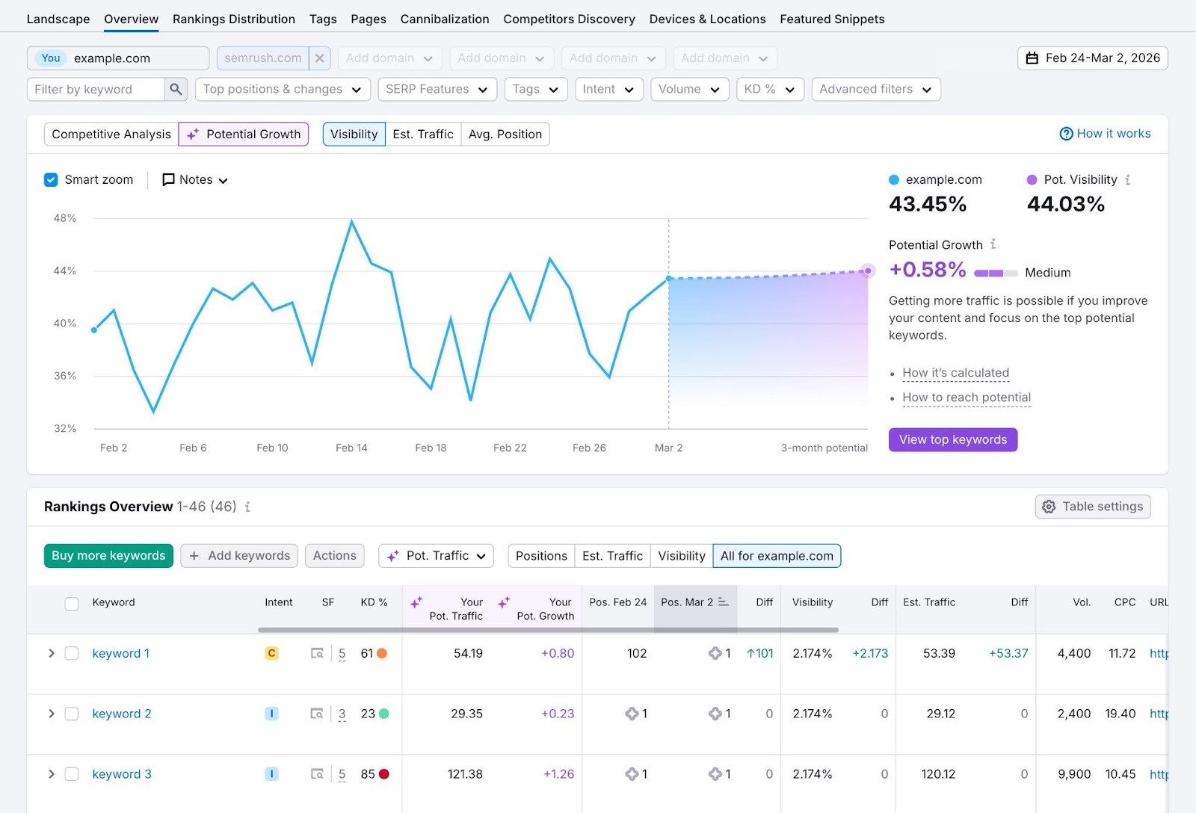1196x813 pixels.
Task: Open the How it's calculated link
Action: tap(955, 373)
